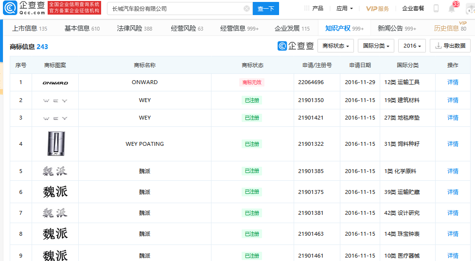Switch to 新闻公告 tab
Screen dimensions: 475x261
point(397,28)
